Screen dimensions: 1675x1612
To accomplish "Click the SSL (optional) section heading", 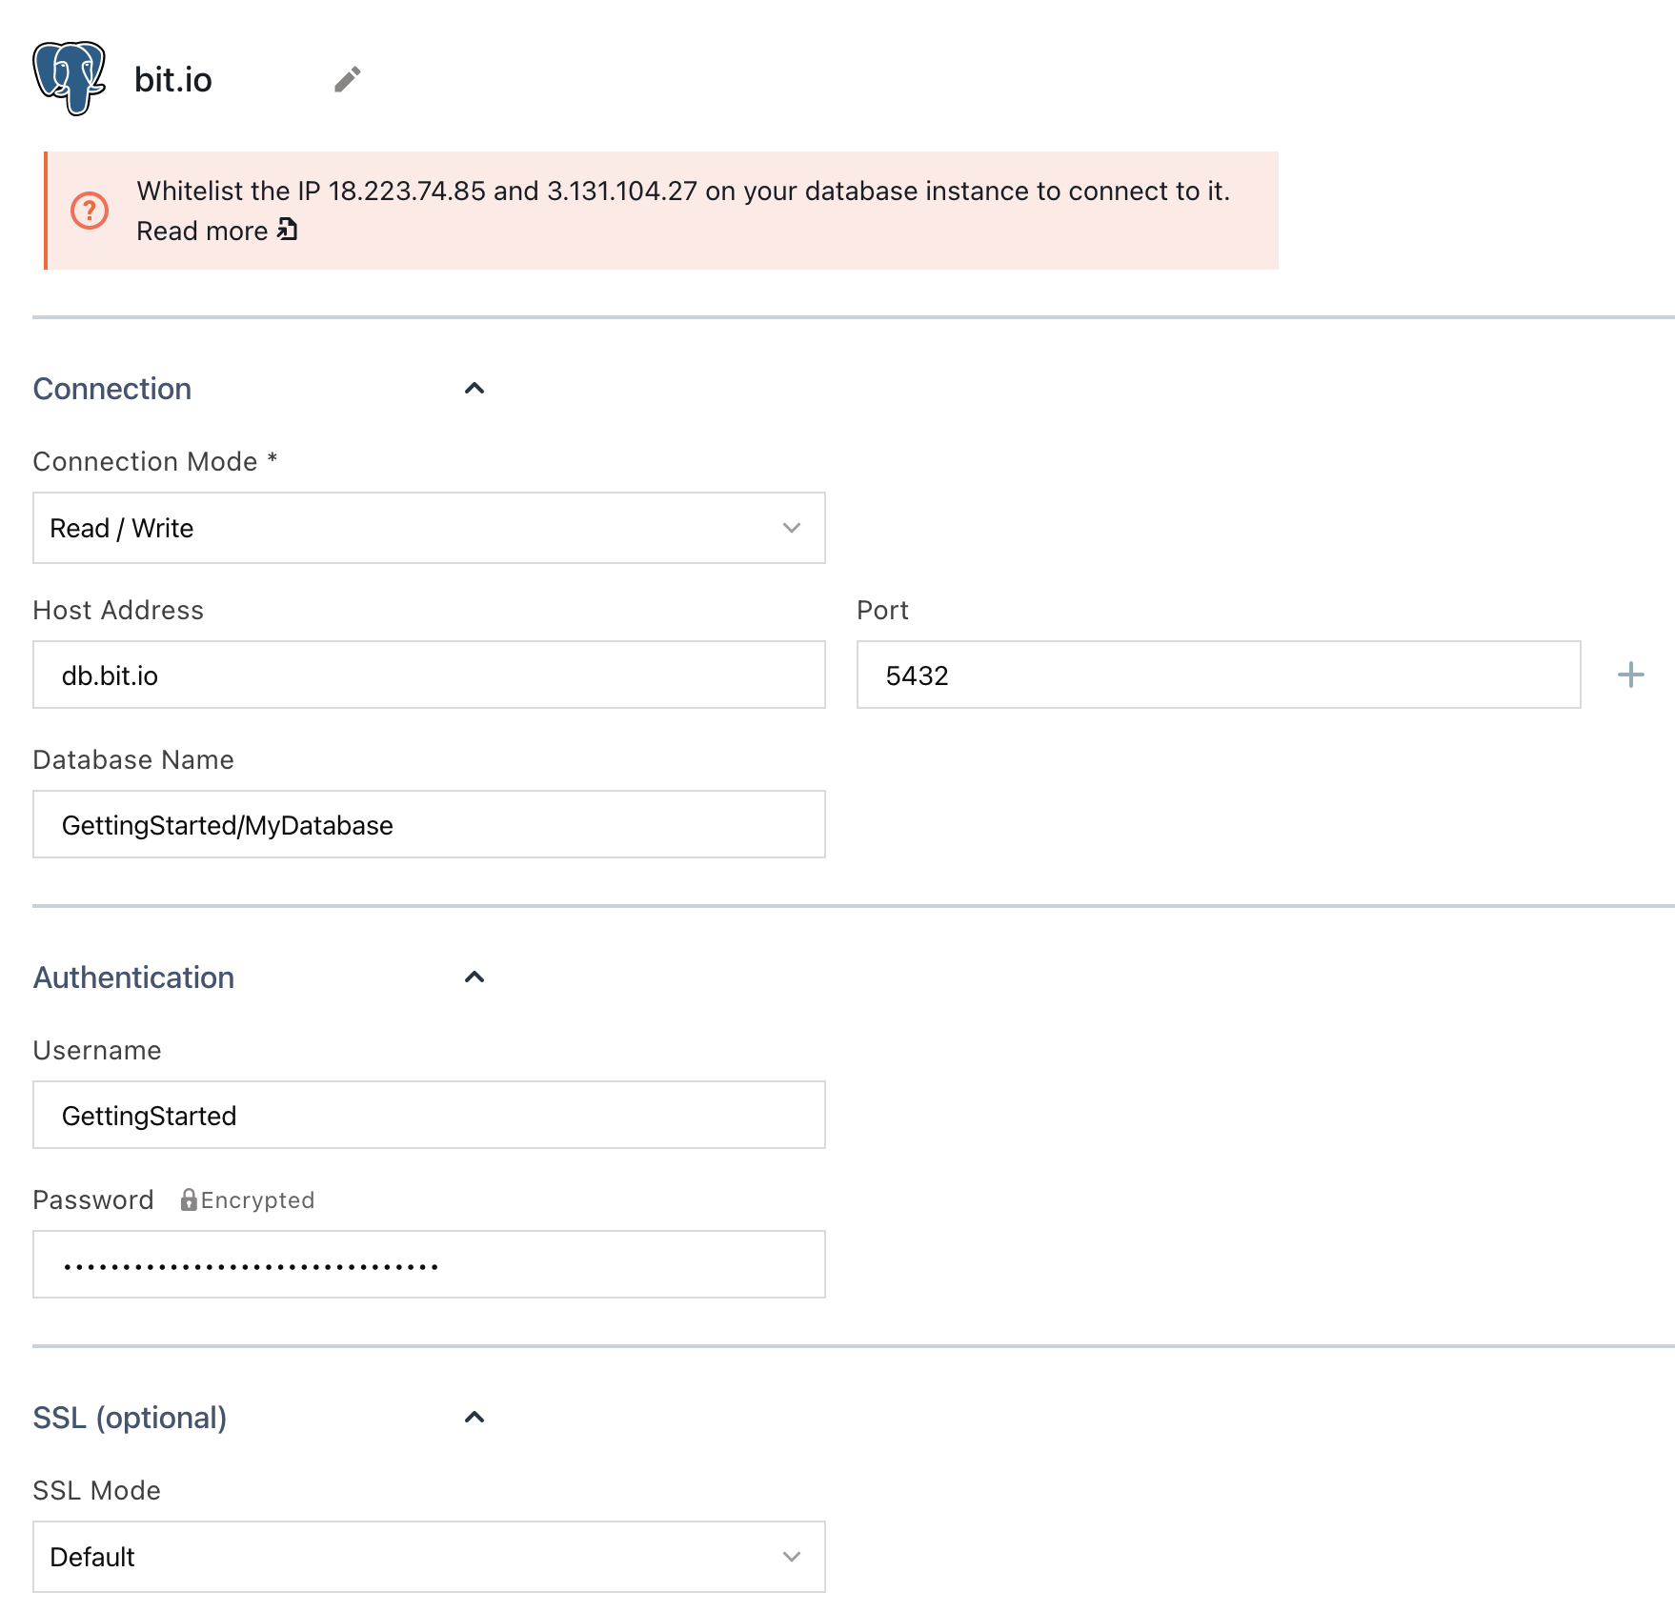I will click(131, 1418).
